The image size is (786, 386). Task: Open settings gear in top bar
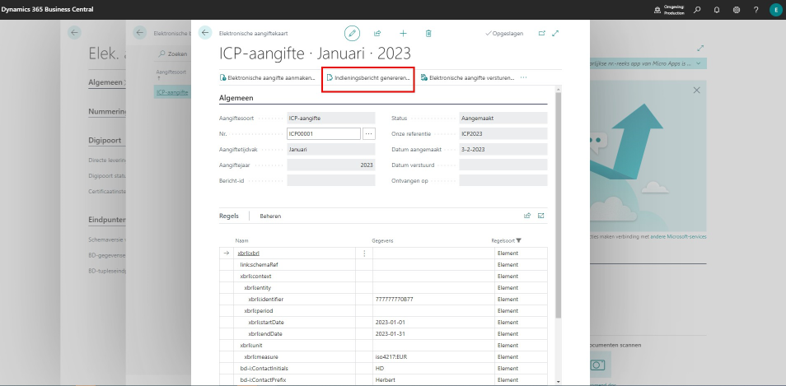point(736,10)
